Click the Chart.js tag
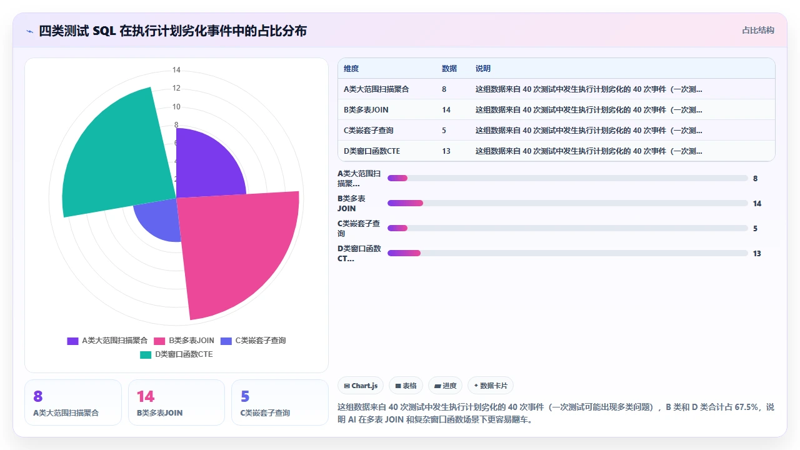 coord(361,386)
